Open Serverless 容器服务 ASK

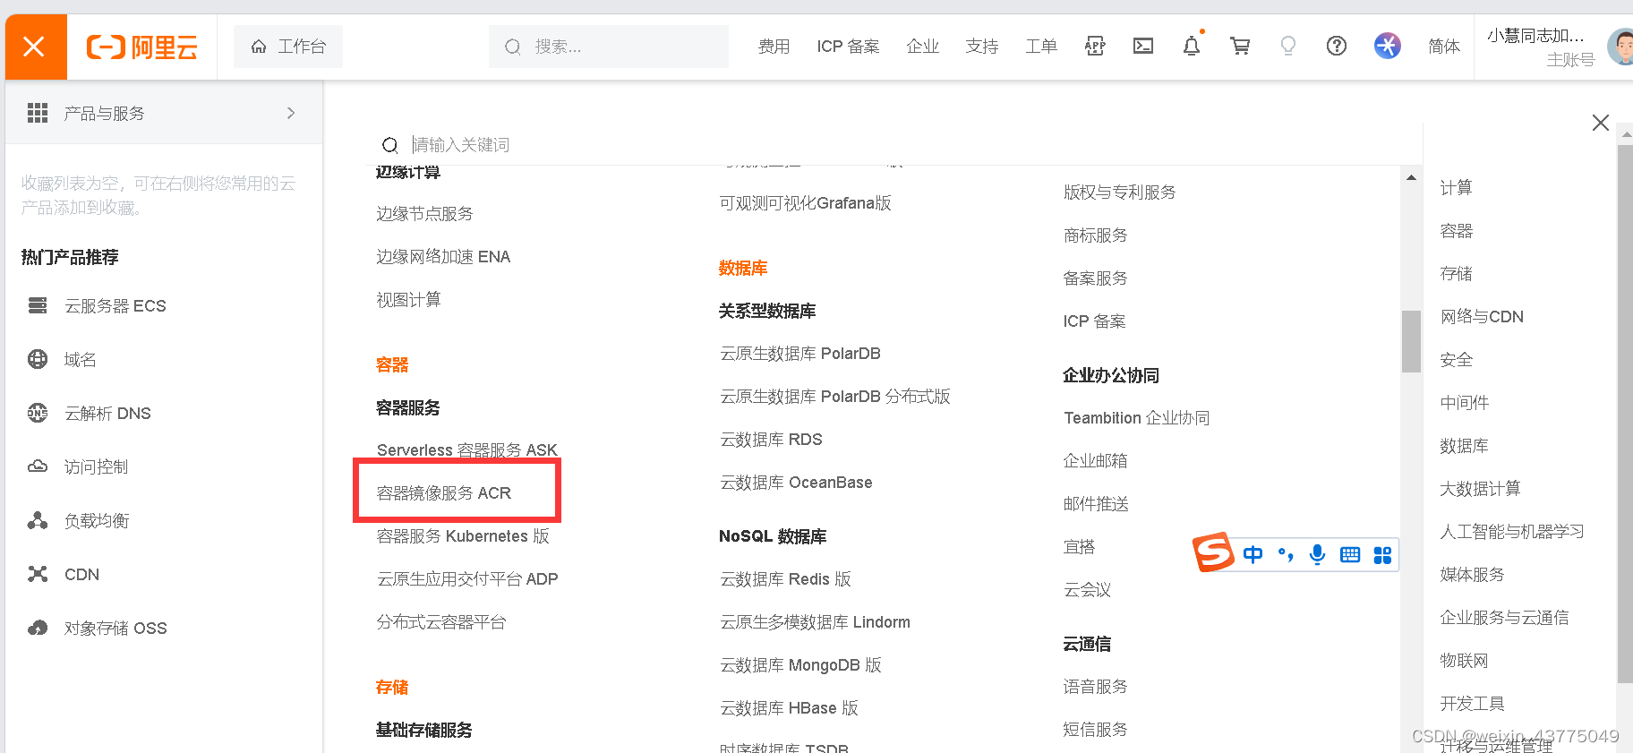[466, 449]
